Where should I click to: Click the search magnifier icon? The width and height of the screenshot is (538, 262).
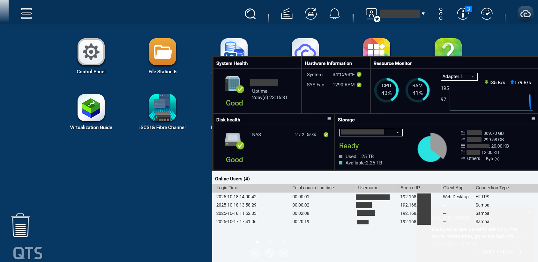coord(250,14)
